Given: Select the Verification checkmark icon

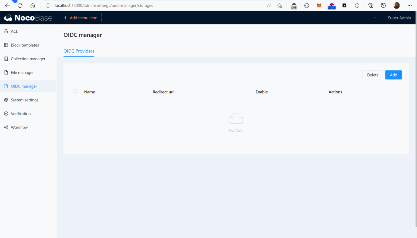Looking at the screenshot, I should point(6,113).
